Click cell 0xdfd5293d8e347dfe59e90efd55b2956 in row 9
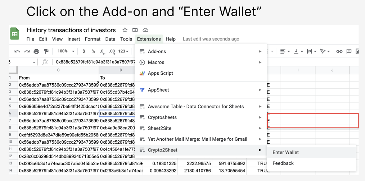365x181 pixels. tap(58, 135)
